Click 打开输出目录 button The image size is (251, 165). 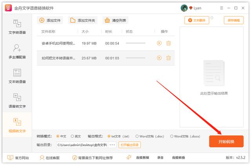click(129, 145)
